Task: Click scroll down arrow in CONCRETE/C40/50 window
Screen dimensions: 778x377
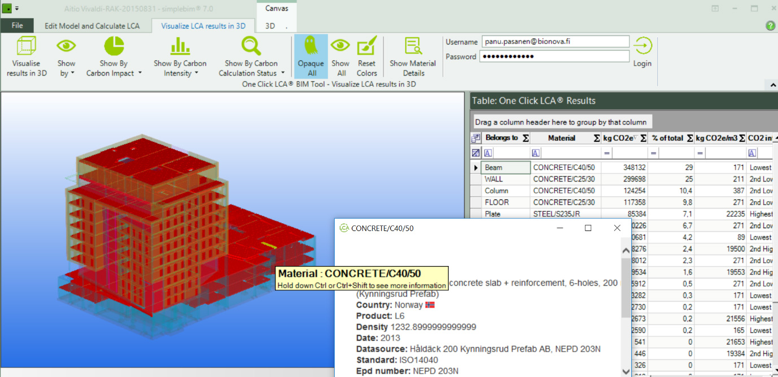Action: 625,371
